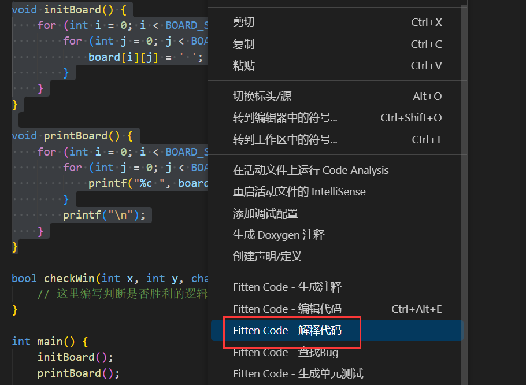
Task: Select Fitten Code - 生成单元测试
Action: coord(337,373)
